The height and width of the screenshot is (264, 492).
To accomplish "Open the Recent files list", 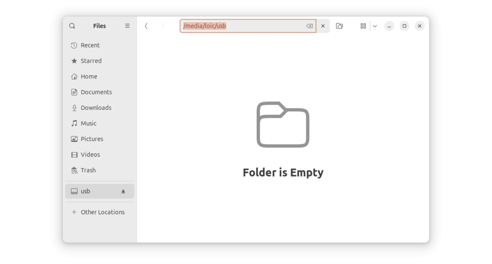I will pyautogui.click(x=90, y=45).
